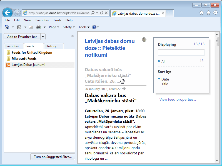This screenshot has height=166, width=222.
Task: Click the RSS feeds icon in command bar
Action: 19,27
